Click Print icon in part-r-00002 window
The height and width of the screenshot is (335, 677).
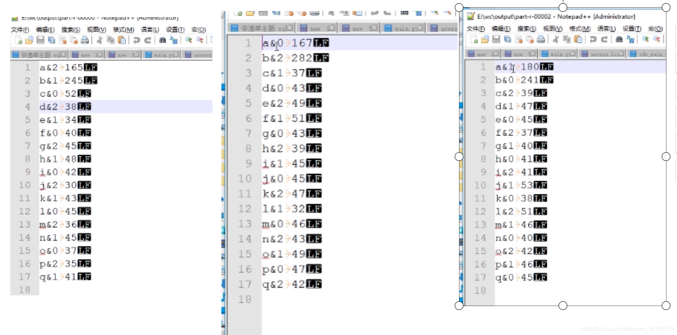[541, 40]
